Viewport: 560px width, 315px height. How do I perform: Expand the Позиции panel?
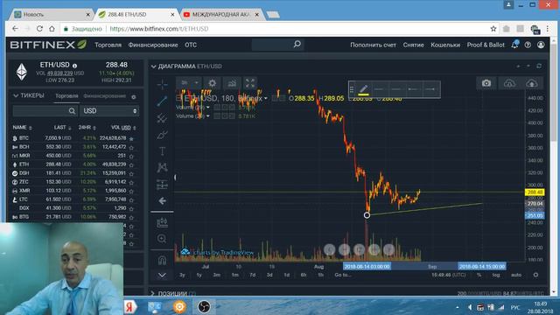[153, 293]
